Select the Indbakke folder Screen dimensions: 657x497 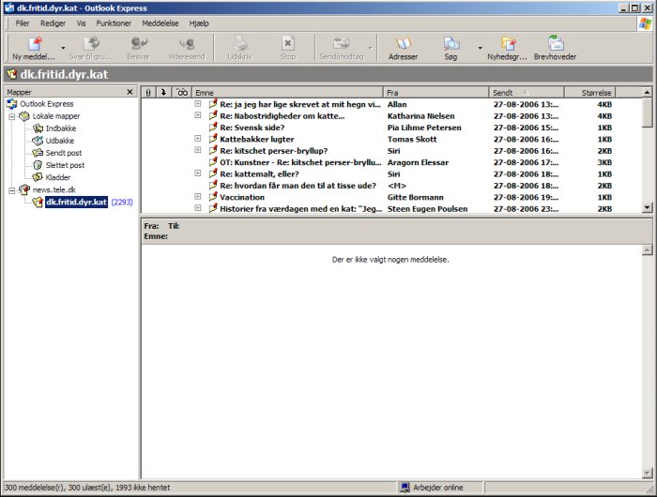coord(60,128)
